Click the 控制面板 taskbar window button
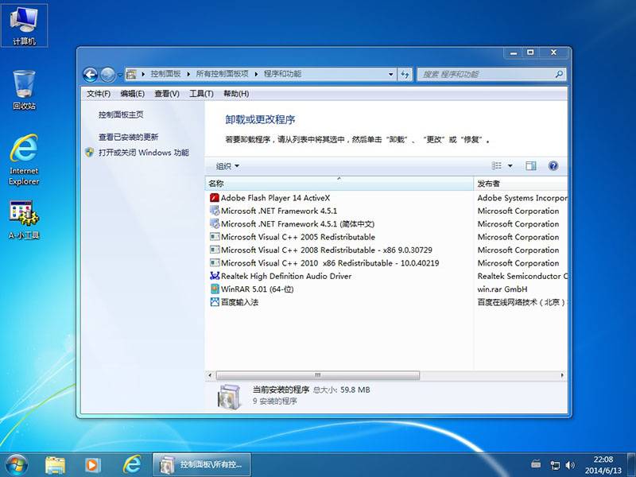The height and width of the screenshot is (477, 636). (202, 465)
